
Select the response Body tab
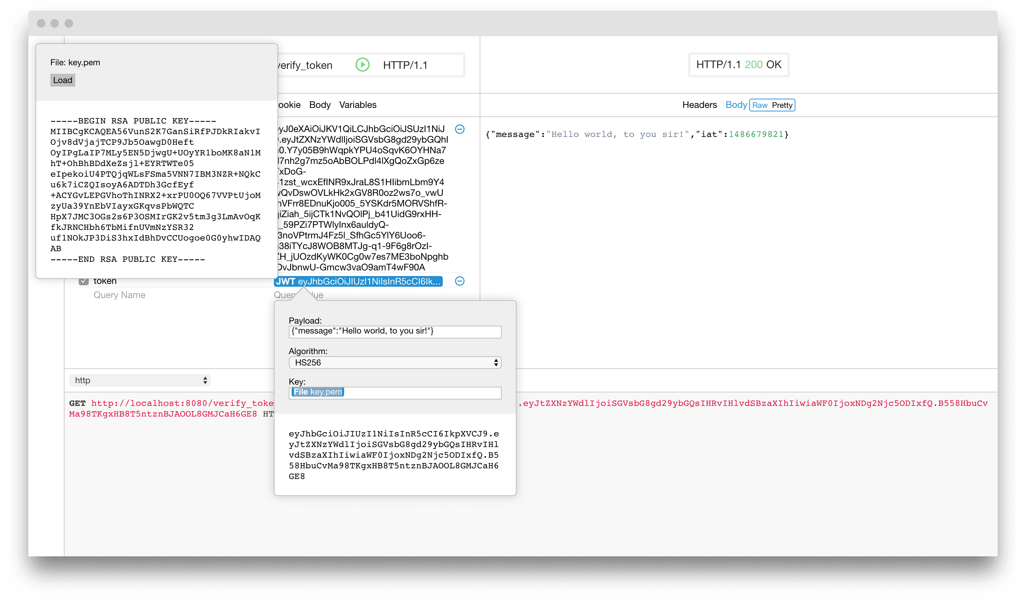click(736, 105)
